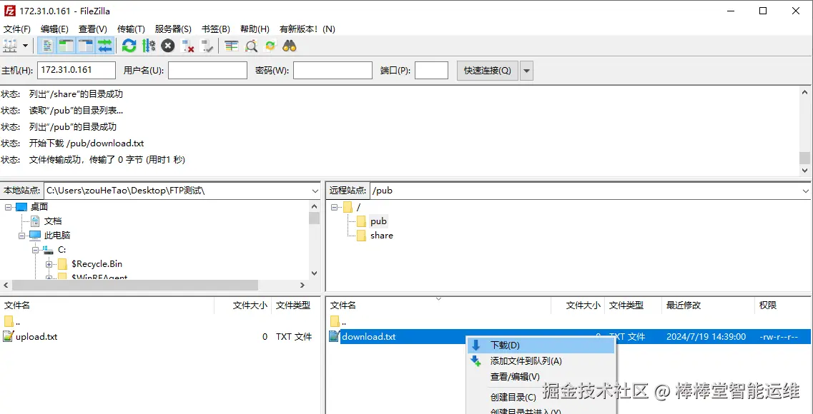The height and width of the screenshot is (414, 813).
Task: Choose 查看/编辑(V) from context menu
Action: [x=541, y=377]
